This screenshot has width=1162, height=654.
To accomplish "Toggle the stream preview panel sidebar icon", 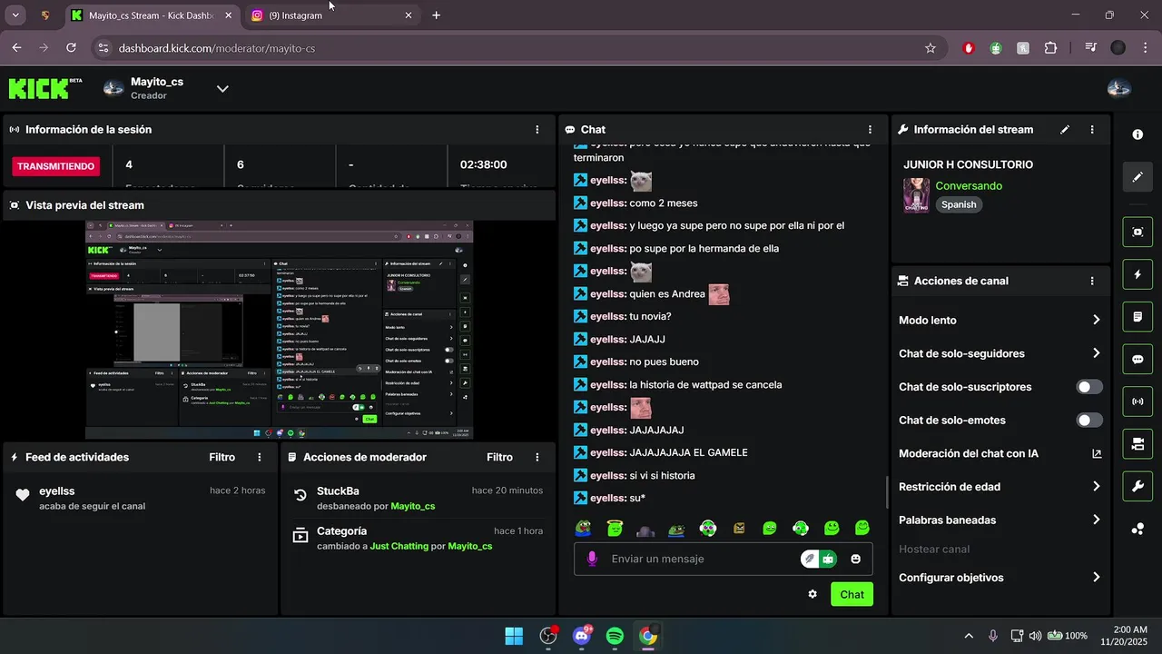I will (x=1137, y=232).
